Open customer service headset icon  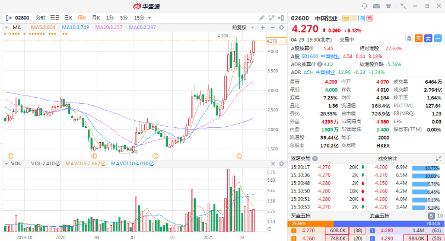364,6
